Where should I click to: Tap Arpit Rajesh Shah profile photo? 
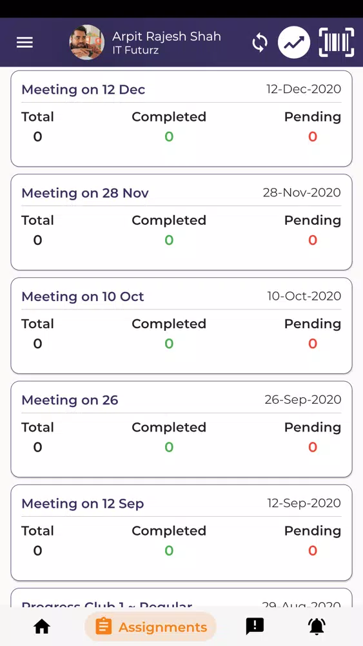coord(87,43)
